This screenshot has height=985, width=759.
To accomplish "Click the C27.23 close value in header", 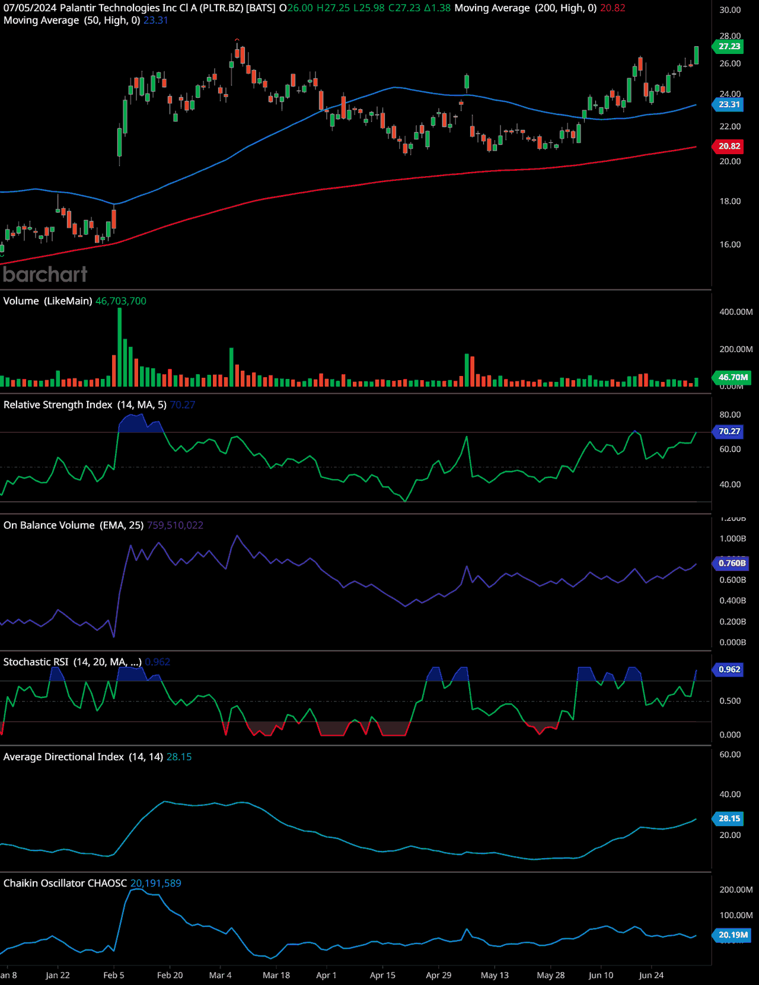I will pos(404,8).
